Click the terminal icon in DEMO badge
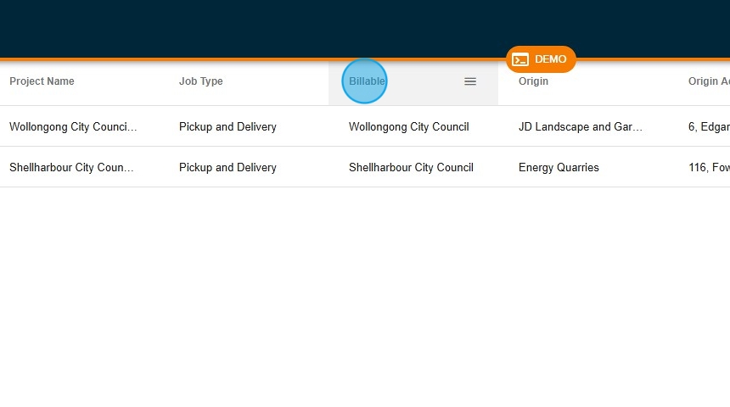Image resolution: width=730 pixels, height=407 pixels. pos(520,59)
